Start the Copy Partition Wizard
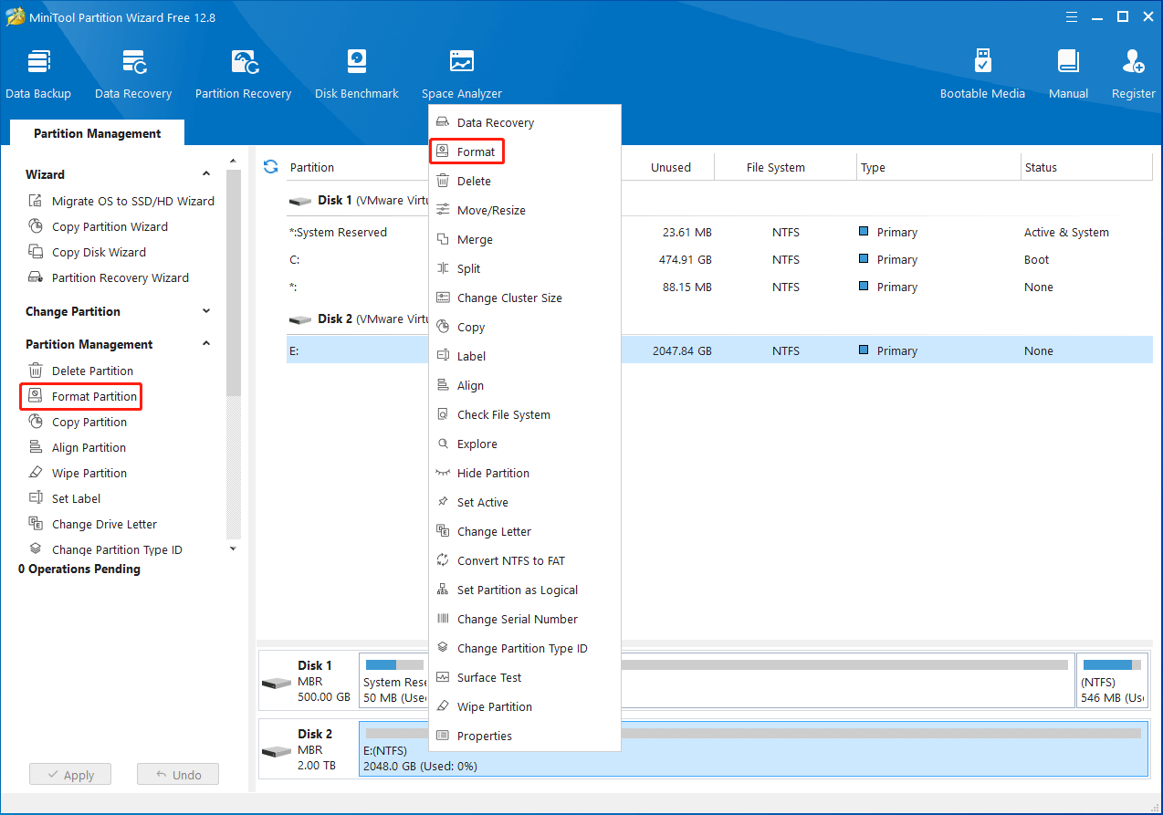Image resolution: width=1163 pixels, height=815 pixels. (98, 226)
